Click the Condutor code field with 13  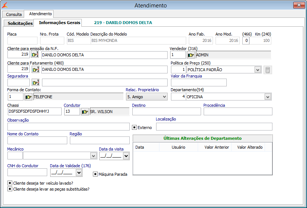click(x=72, y=112)
